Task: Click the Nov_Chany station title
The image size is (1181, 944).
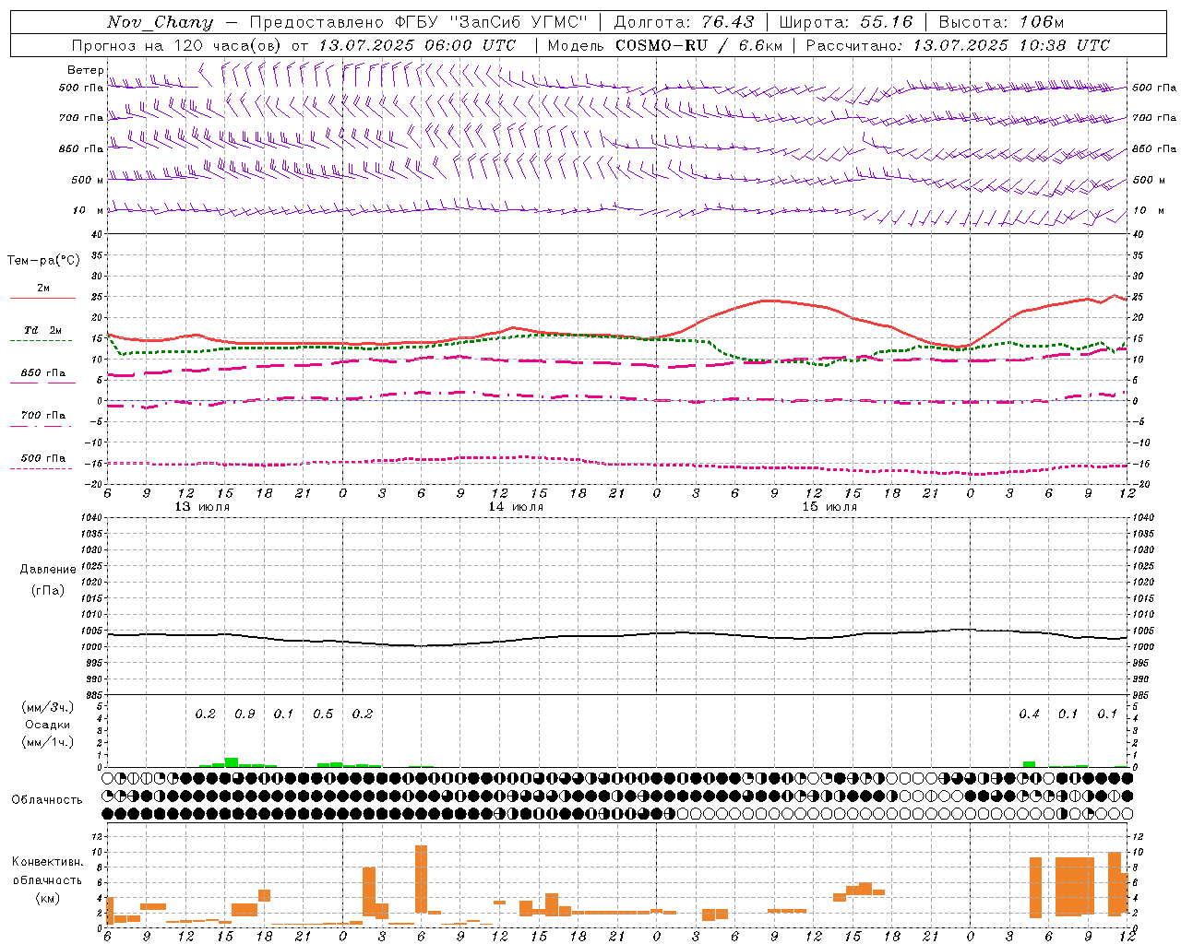Action: [160, 22]
